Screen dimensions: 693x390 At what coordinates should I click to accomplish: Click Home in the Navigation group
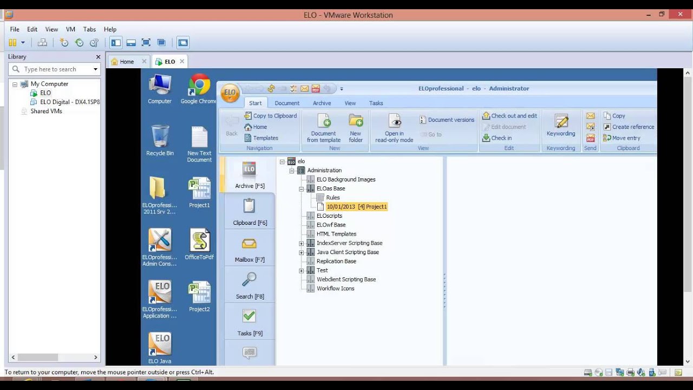[x=256, y=127]
